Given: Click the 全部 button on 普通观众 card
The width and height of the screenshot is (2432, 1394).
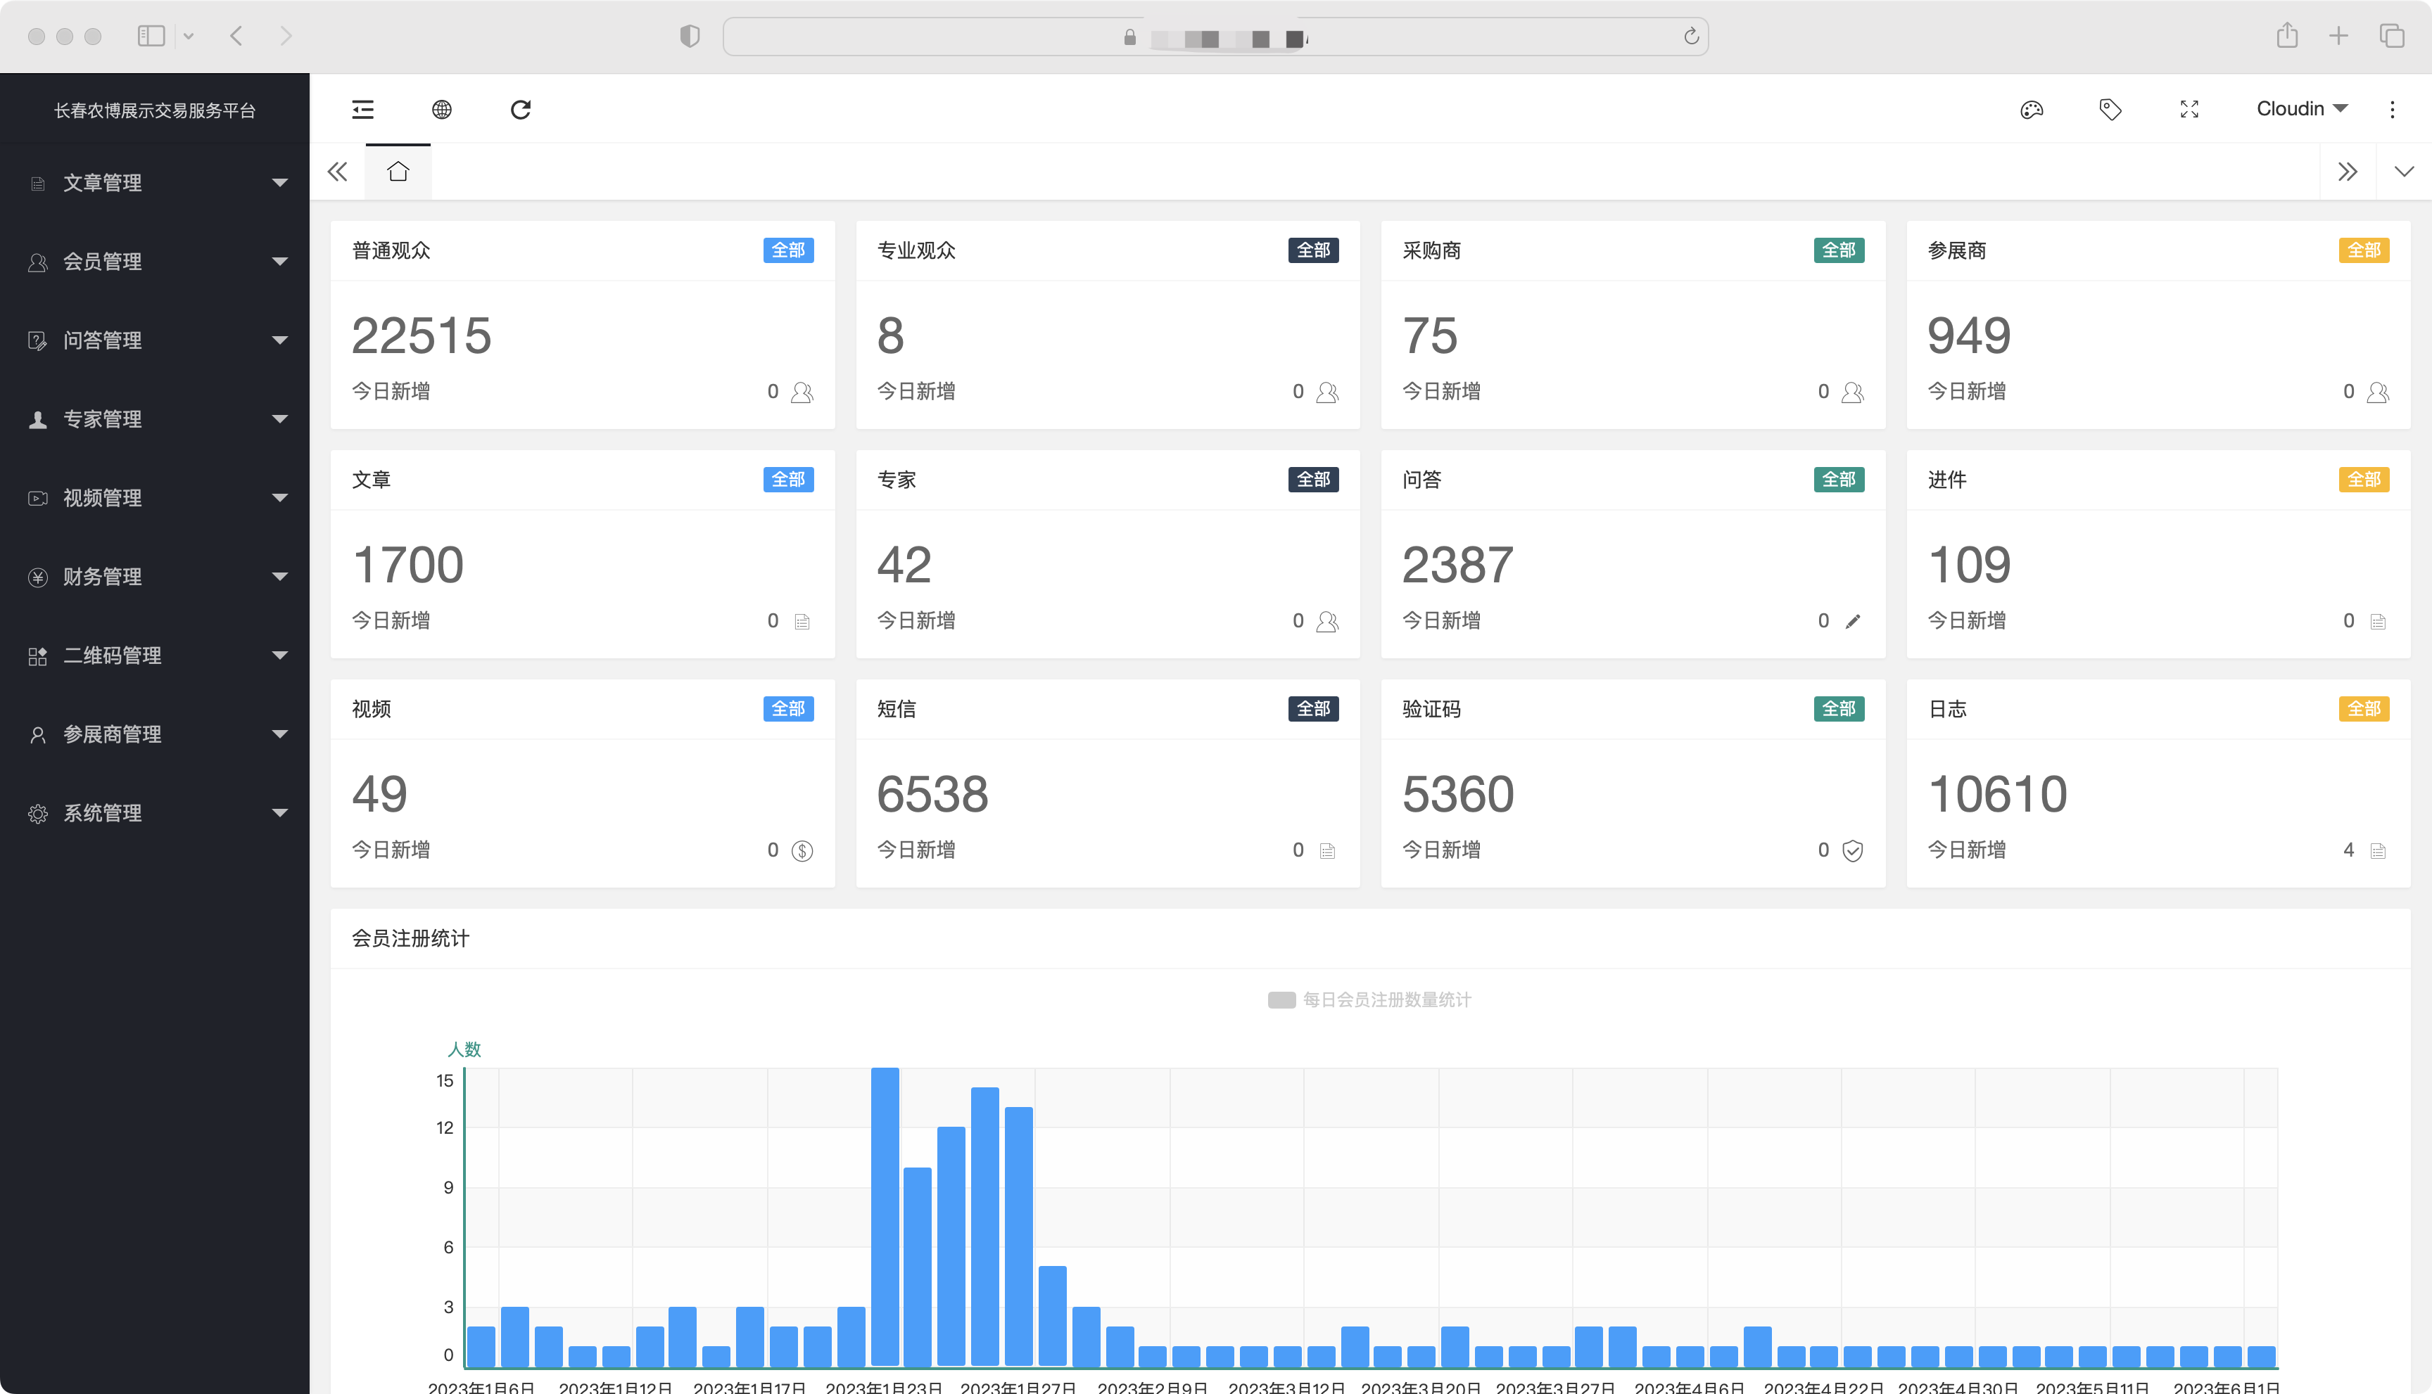Looking at the screenshot, I should click(787, 250).
